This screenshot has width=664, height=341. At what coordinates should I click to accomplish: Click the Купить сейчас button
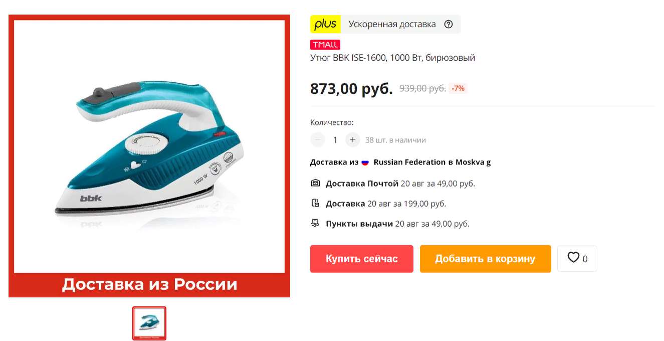pos(362,259)
